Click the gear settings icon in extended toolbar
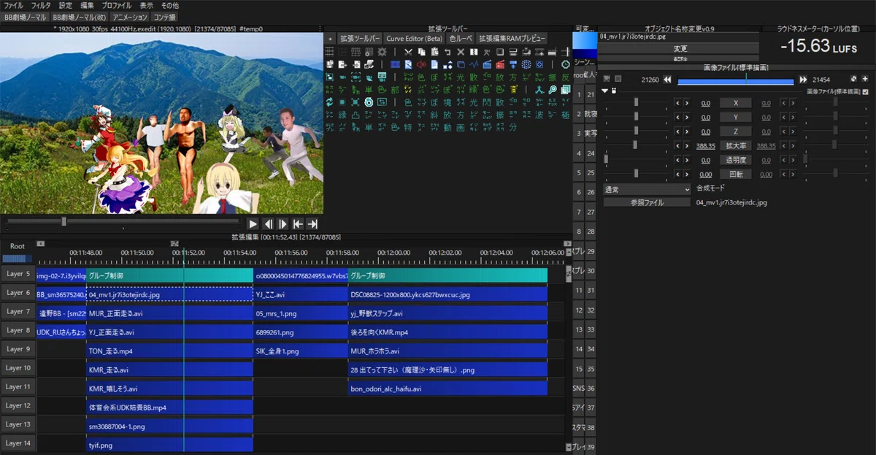Image resolution: width=876 pixels, height=455 pixels. [382, 53]
